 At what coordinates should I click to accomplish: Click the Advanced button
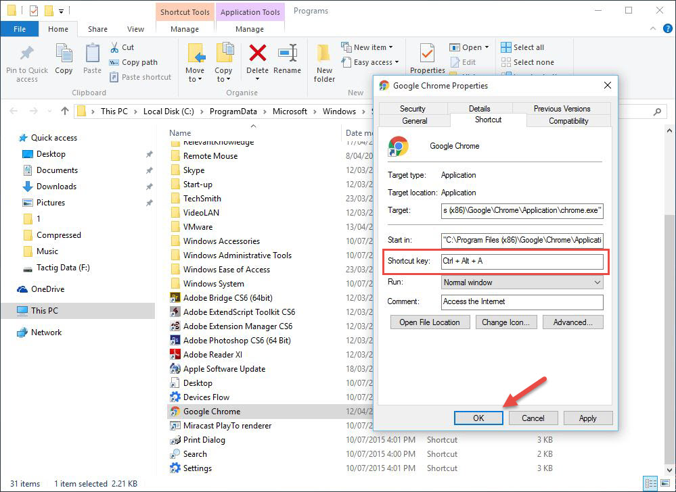coord(572,322)
